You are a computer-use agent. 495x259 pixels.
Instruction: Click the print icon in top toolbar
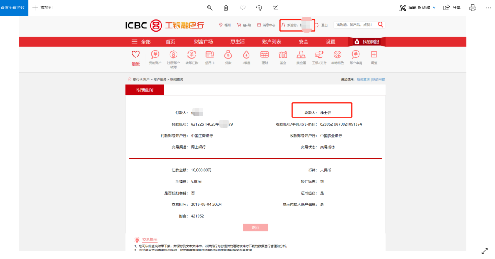(473, 8)
